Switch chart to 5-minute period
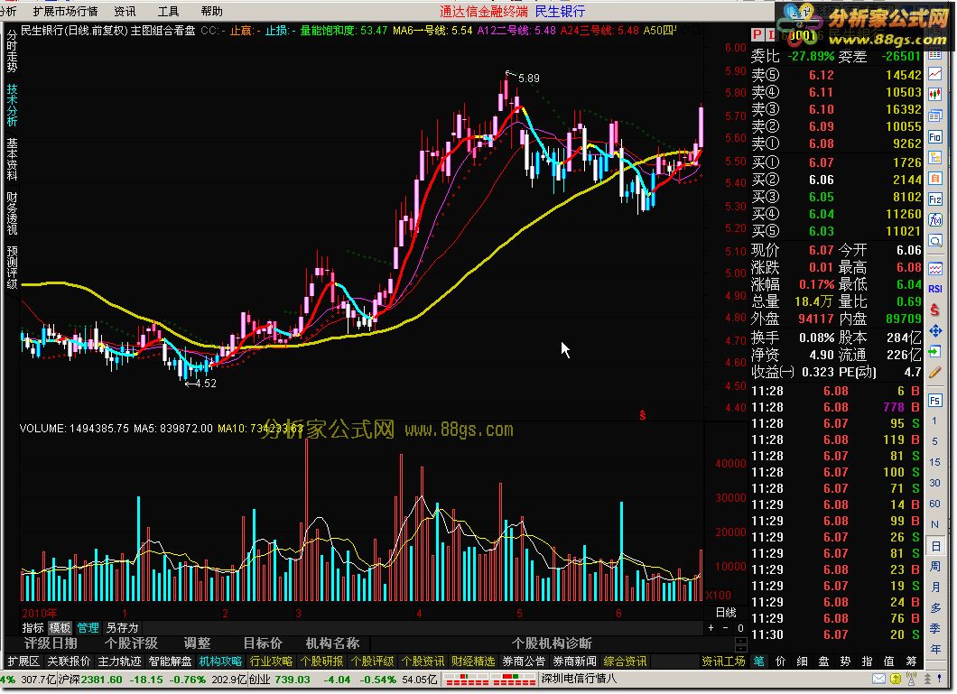Screen dimensions: 957x694 pos(935,441)
